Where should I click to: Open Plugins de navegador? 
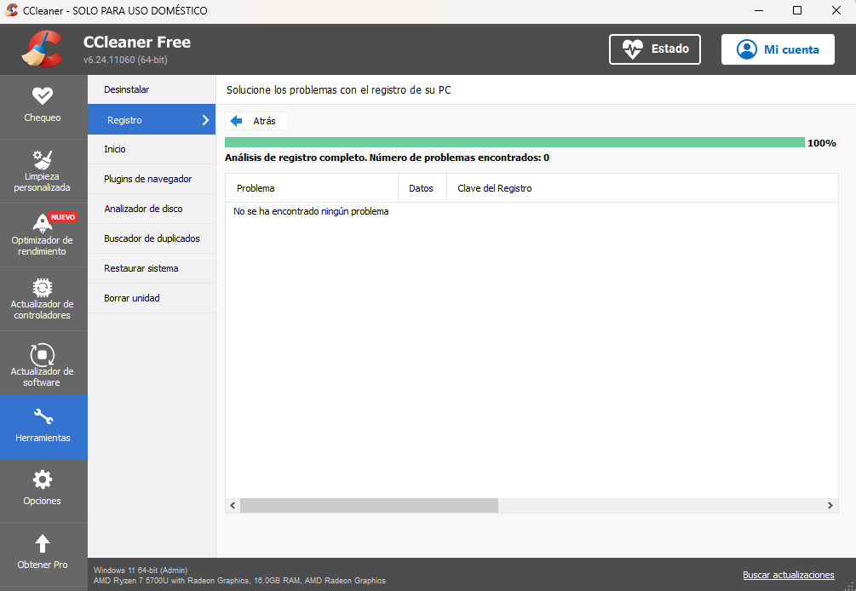152,179
